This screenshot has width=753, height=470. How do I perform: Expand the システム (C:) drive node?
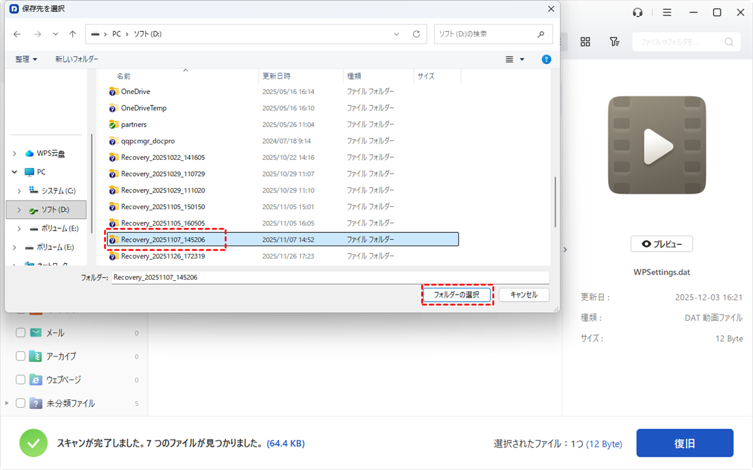[19, 191]
